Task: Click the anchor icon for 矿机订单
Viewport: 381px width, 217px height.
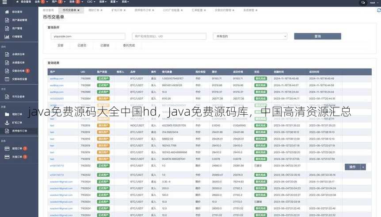Action: [7, 123]
